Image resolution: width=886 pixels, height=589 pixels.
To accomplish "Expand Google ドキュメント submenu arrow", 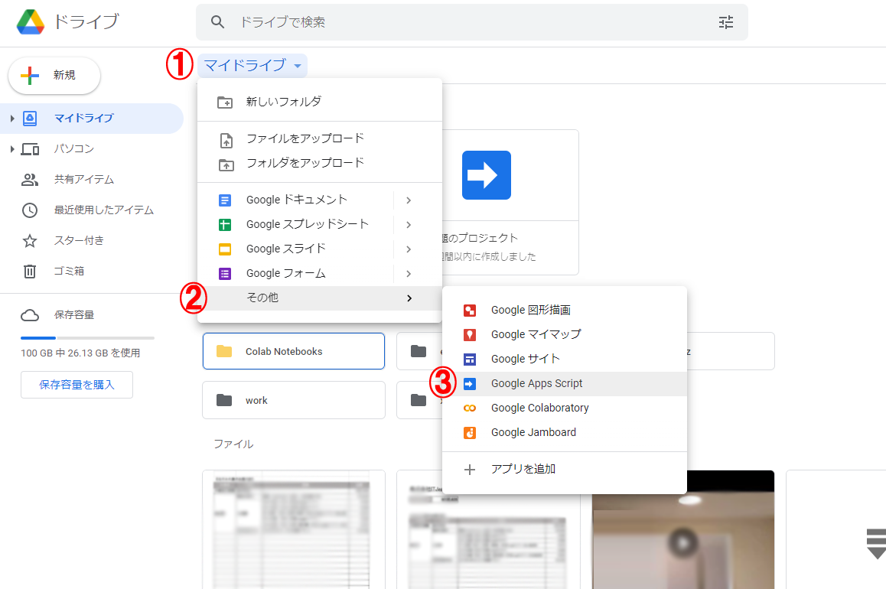I will pyautogui.click(x=409, y=200).
